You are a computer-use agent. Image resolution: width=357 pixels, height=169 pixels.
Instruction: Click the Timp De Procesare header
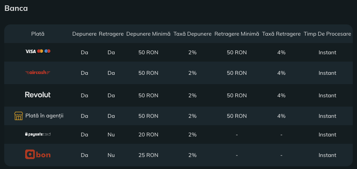click(328, 34)
